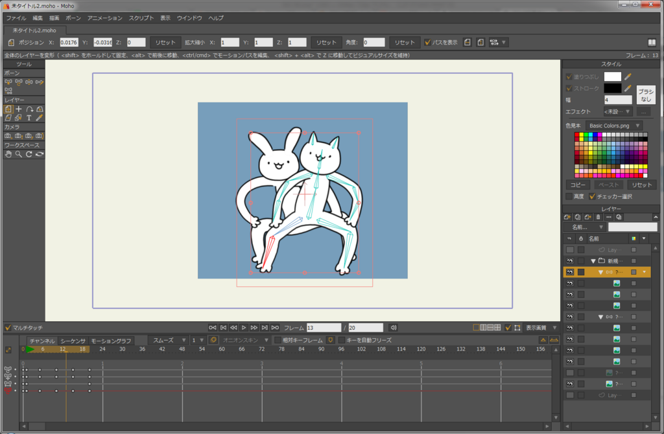Viewport: 664px width, 434px height.
Task: Open the アニメーション menu
Action: click(x=104, y=18)
